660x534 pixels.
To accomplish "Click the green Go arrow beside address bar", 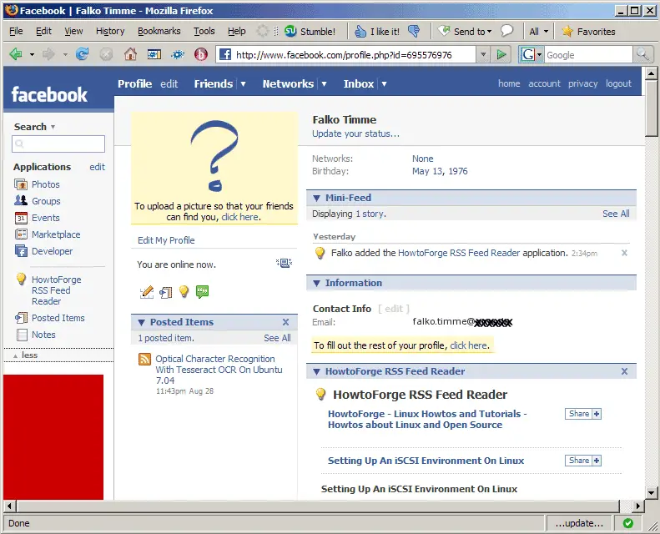I will click(501, 55).
